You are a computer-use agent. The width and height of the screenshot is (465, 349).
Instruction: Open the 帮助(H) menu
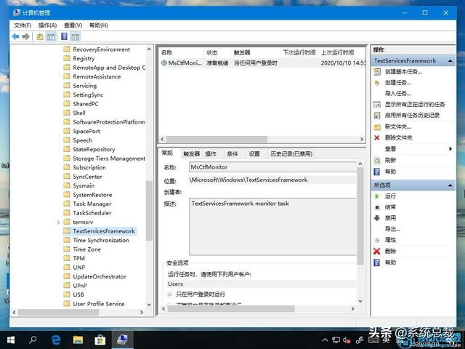point(99,25)
